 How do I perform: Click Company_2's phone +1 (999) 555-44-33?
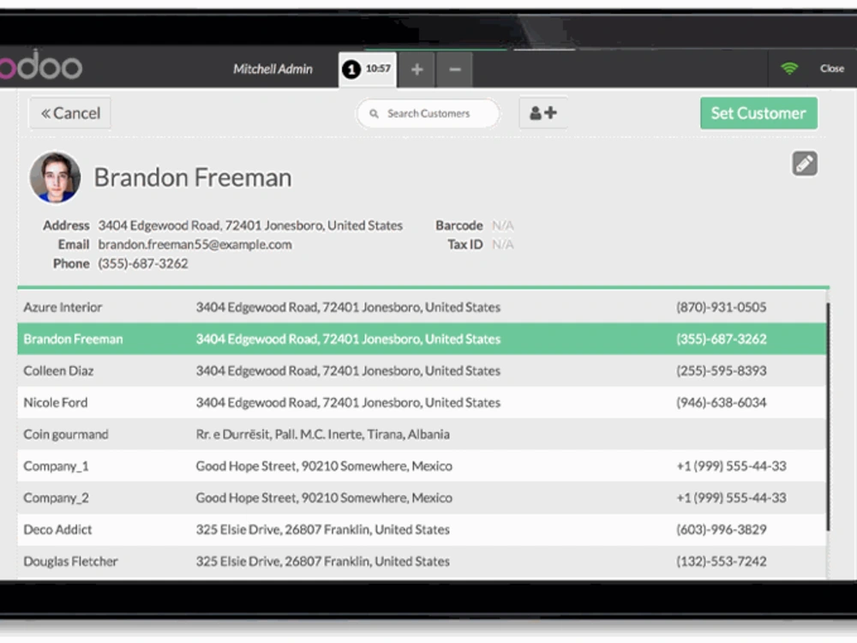(x=731, y=497)
